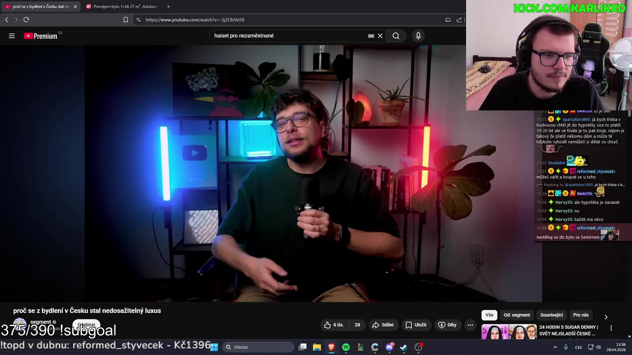Click the Díky thanks button
Viewport: 632px width, 355px height.
(x=447, y=325)
